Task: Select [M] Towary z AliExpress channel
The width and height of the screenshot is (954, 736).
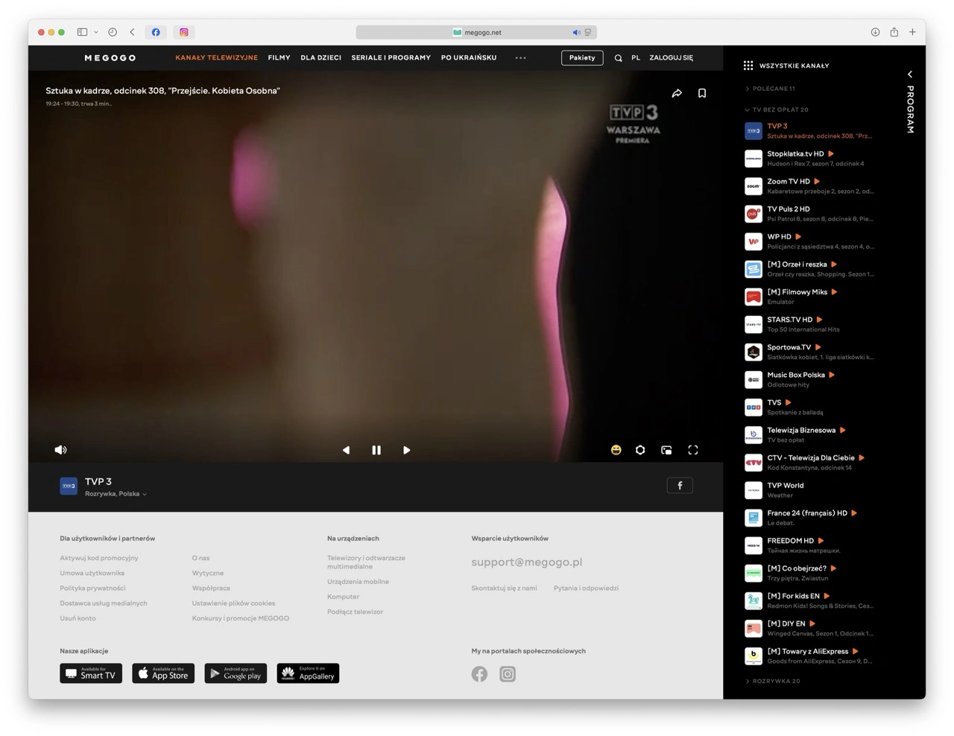Action: 809,656
